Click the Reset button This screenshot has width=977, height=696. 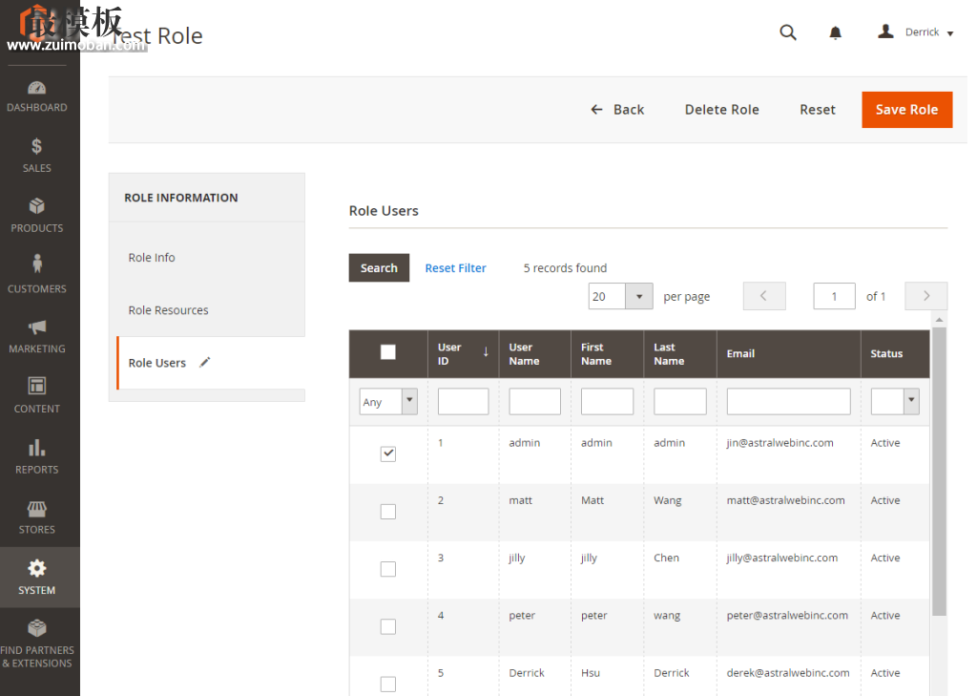pos(818,110)
